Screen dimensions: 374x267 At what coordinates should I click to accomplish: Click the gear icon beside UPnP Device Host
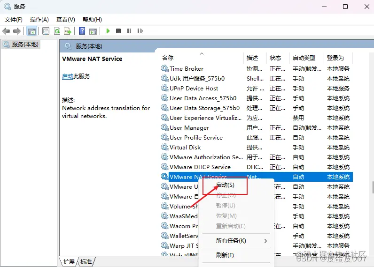[164, 88]
